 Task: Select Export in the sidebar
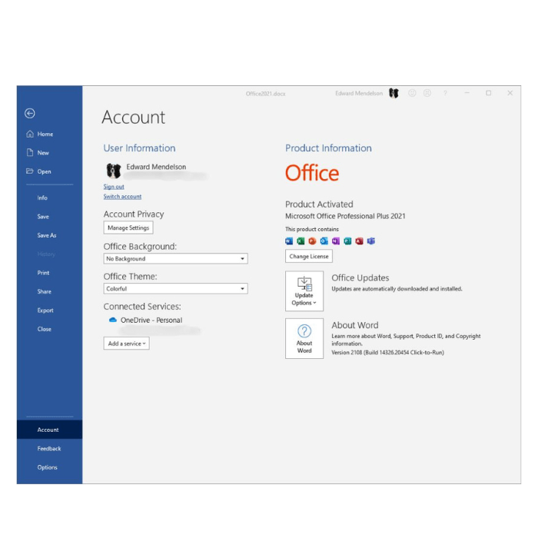click(x=45, y=311)
